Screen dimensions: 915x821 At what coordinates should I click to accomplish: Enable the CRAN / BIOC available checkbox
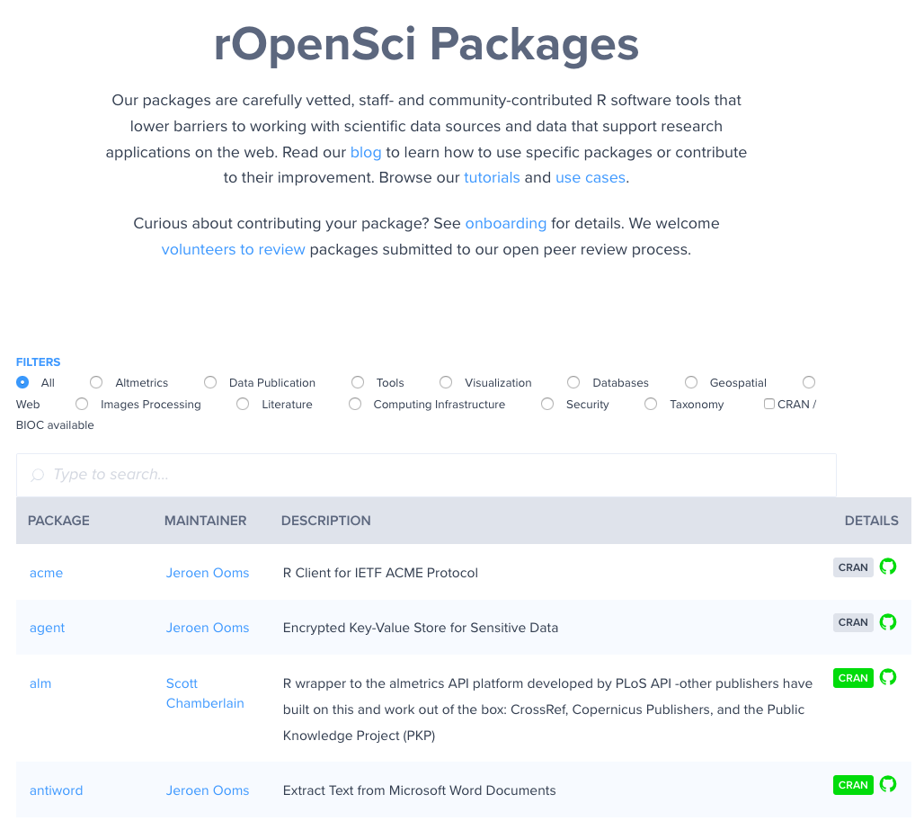[x=769, y=404]
